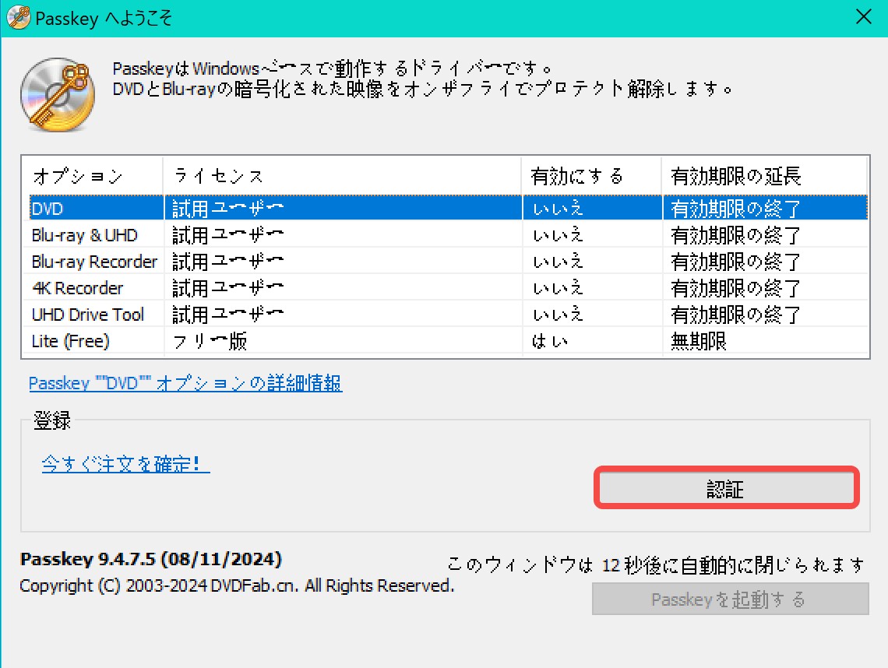888x668 pixels.
Task: Click the Passkey へようこそ window title
Action: point(104,18)
